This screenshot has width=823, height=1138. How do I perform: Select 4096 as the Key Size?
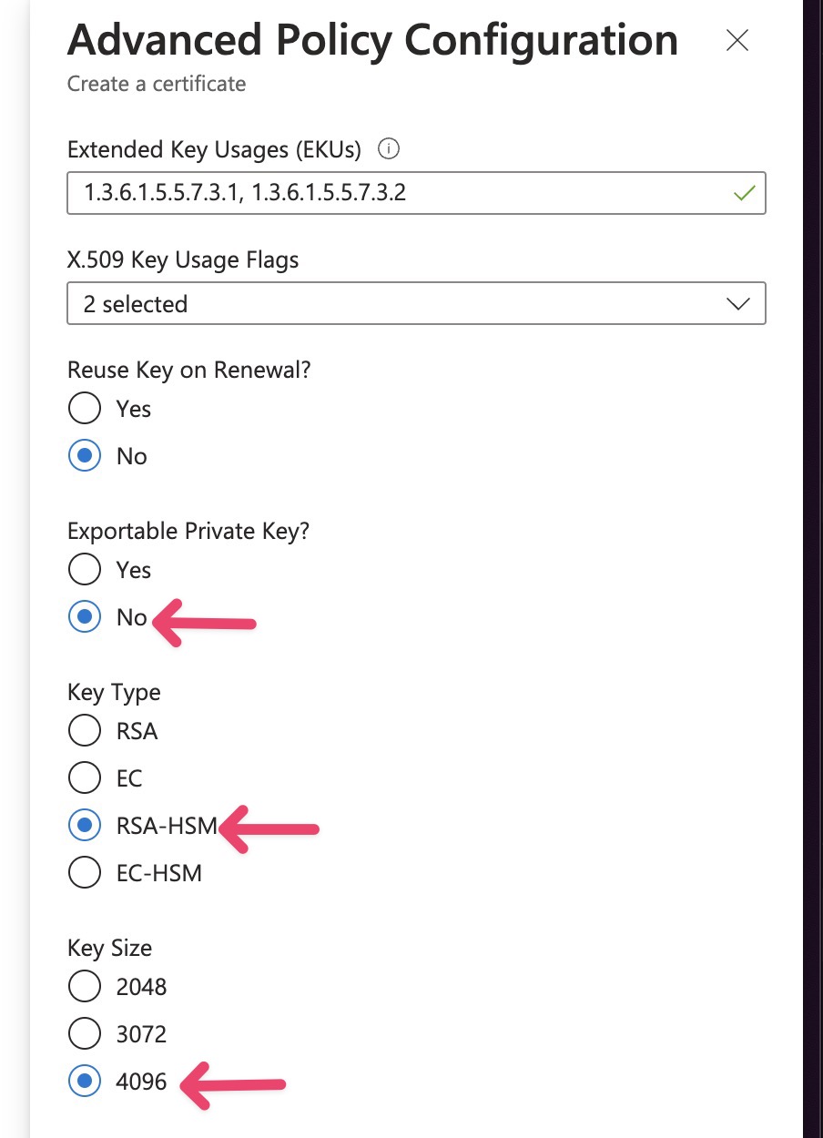point(84,1081)
